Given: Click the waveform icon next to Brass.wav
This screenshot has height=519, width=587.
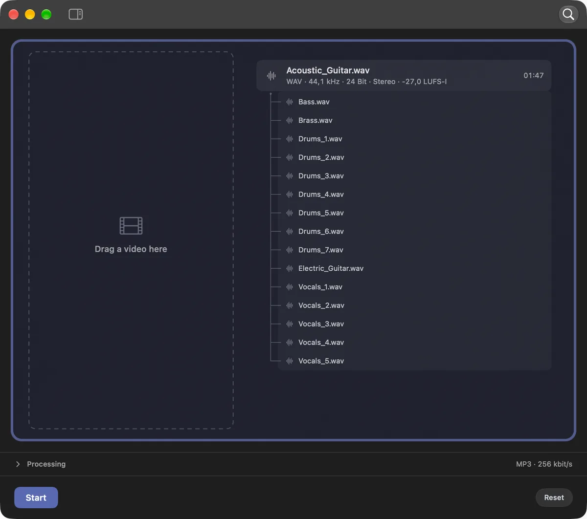Looking at the screenshot, I should click(x=290, y=121).
